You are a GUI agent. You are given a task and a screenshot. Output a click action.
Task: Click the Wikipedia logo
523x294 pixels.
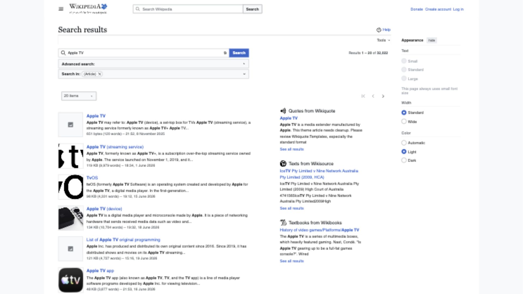pyautogui.click(x=88, y=9)
